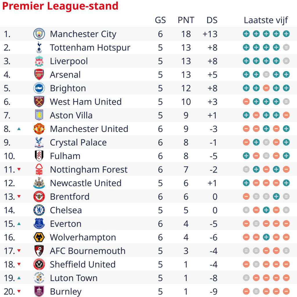This screenshot has height=297, width=297.
Task: Click the PNT column header
Action: click(186, 20)
